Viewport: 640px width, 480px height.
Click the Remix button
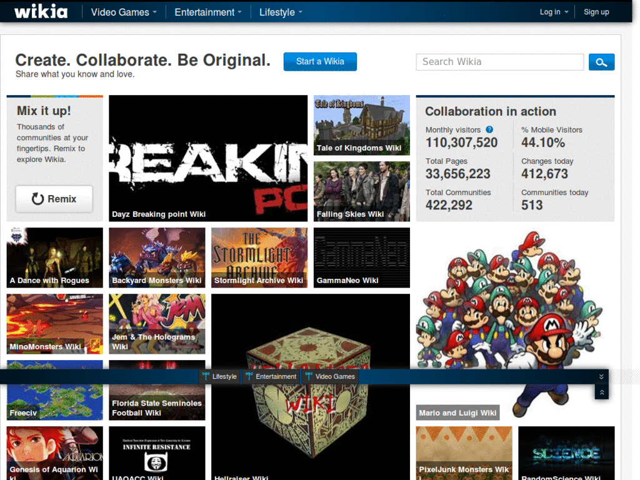54,199
